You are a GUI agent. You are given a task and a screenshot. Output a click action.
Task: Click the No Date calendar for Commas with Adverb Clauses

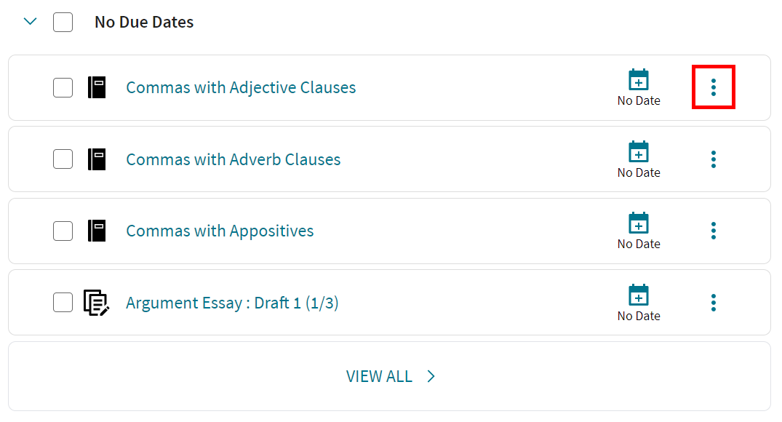(638, 151)
